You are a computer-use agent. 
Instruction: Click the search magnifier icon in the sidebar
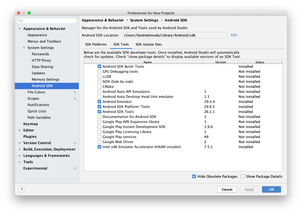tap(20, 21)
